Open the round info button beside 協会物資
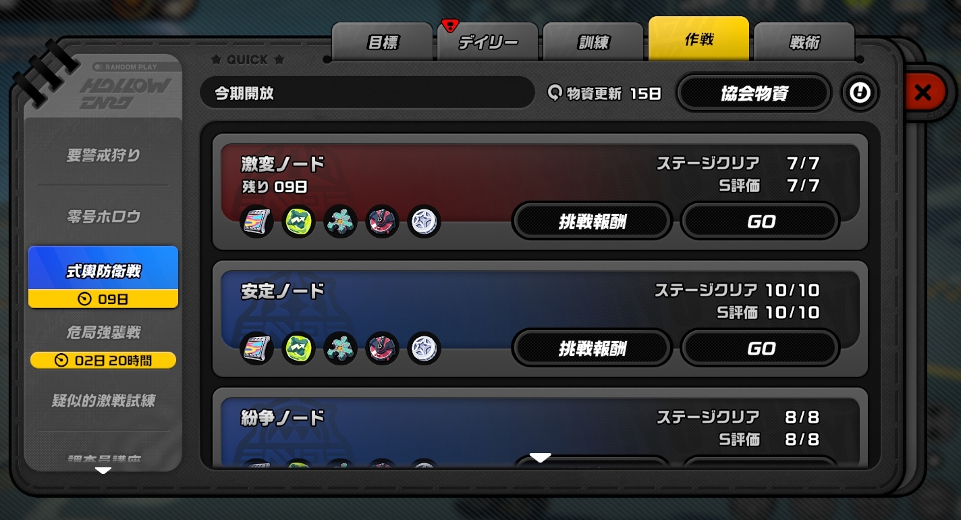 pos(860,93)
